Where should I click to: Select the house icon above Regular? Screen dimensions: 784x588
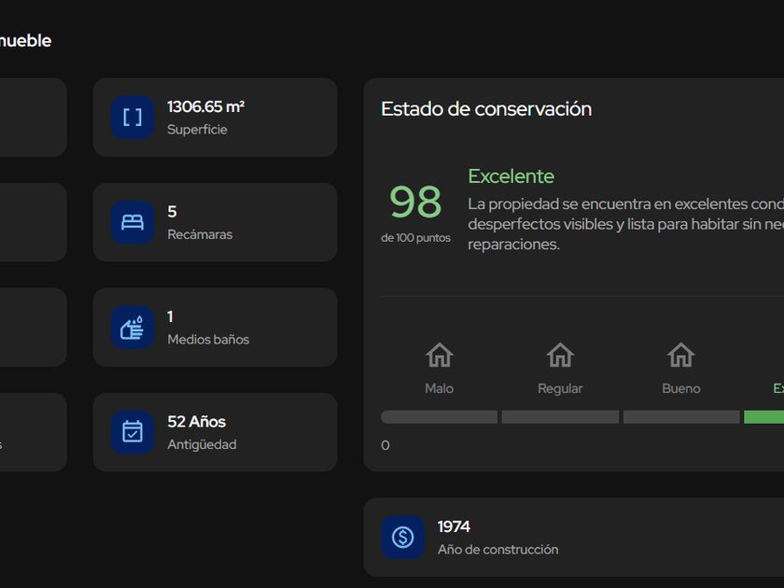pos(560,355)
